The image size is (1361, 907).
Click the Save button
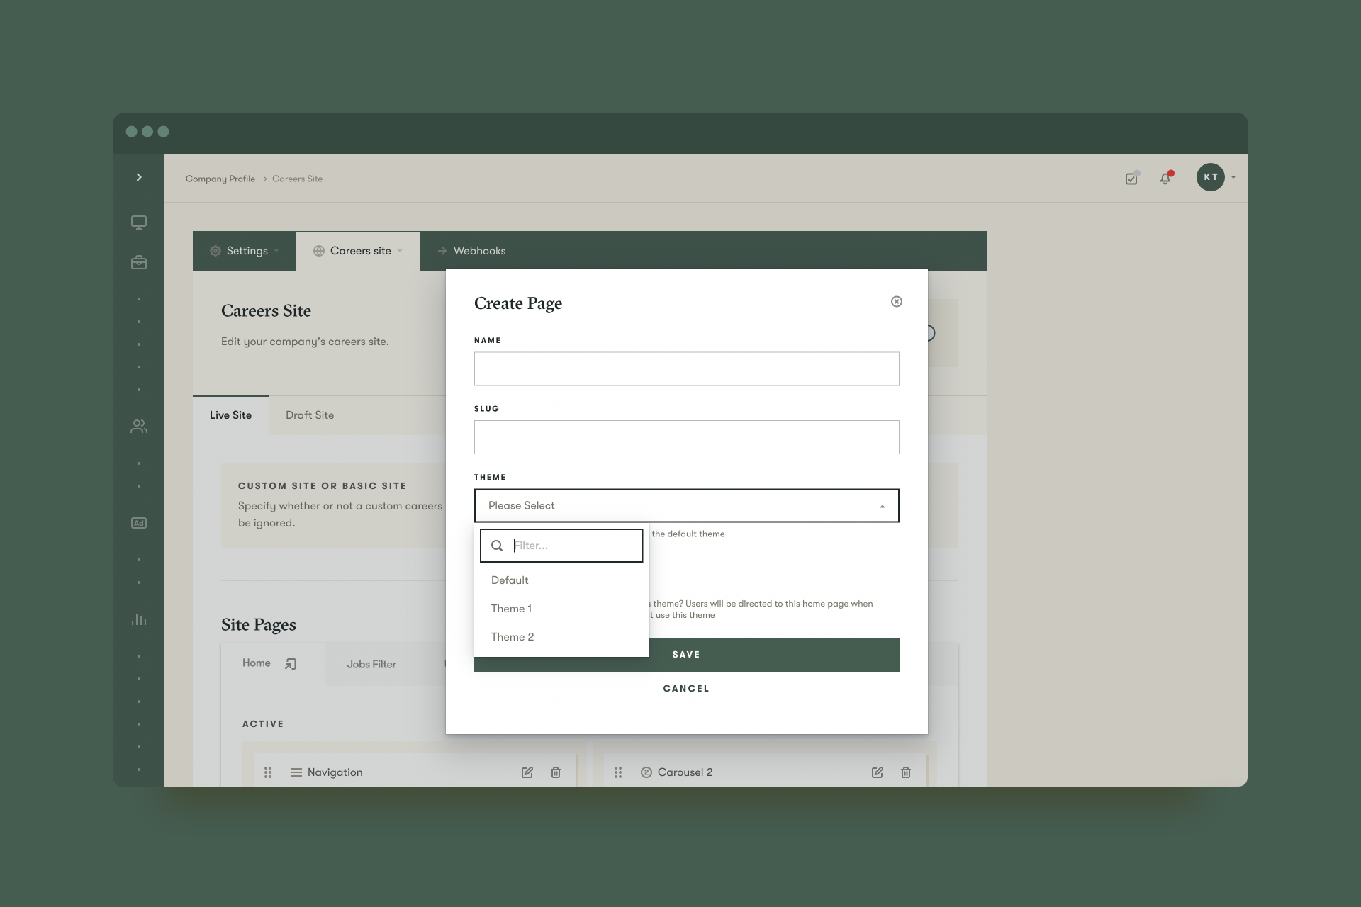pos(685,654)
